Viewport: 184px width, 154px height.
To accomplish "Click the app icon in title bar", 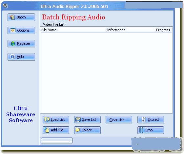I will coord(5,6).
